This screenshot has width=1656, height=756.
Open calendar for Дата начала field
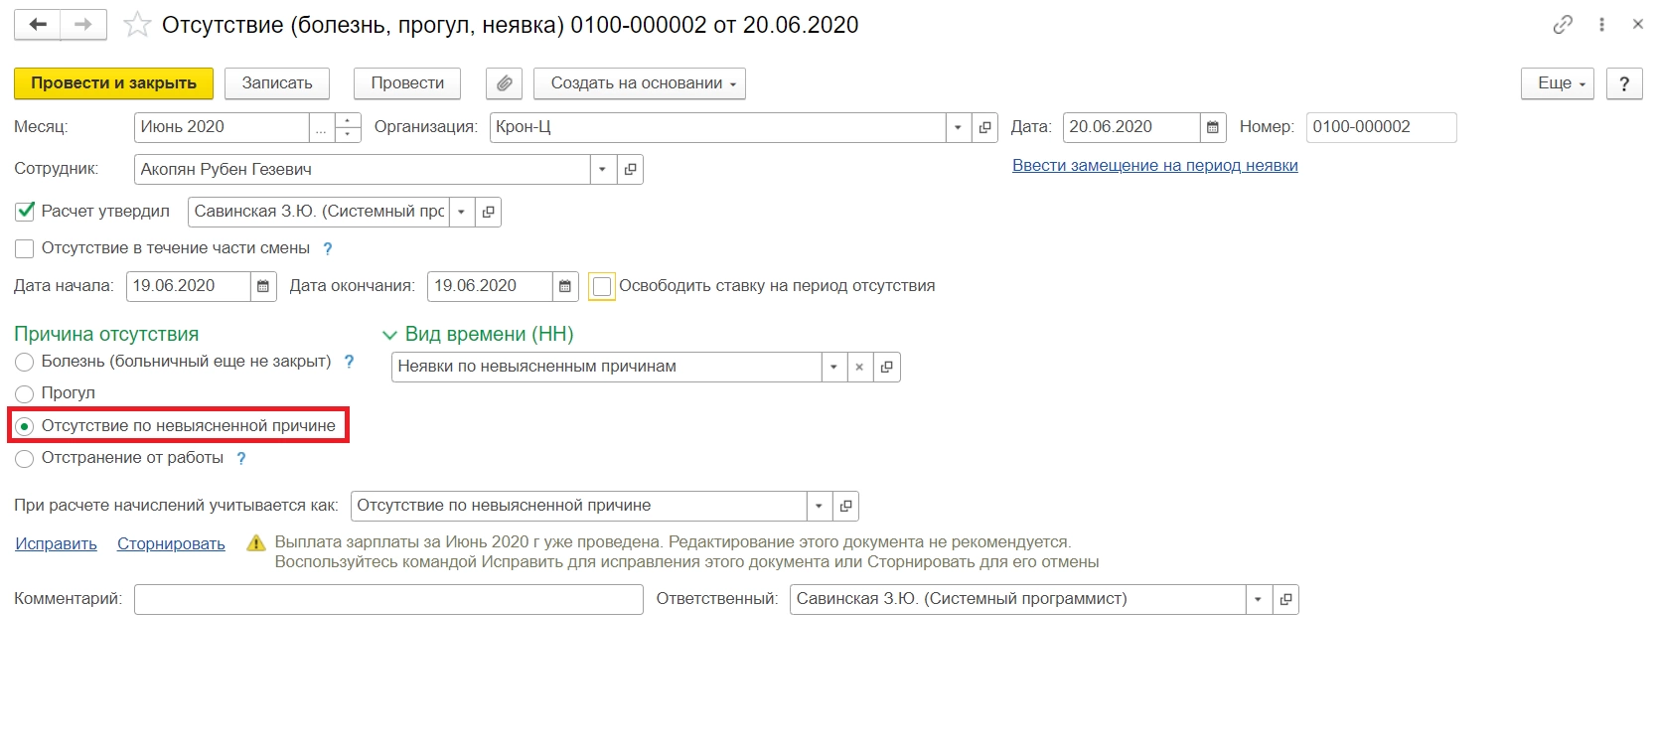pyautogui.click(x=263, y=286)
